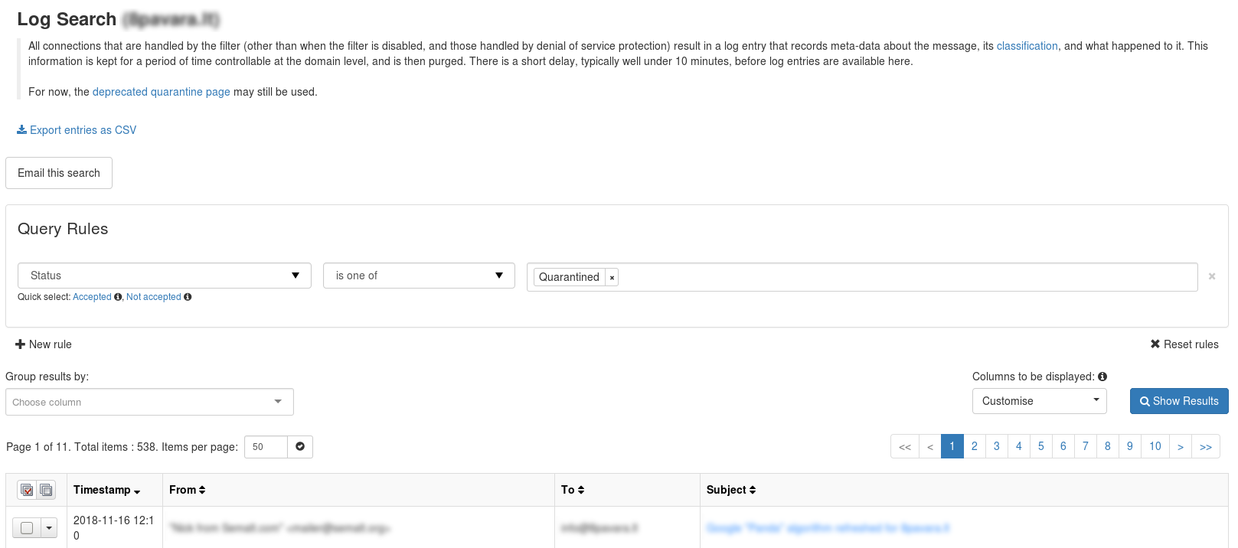Image resolution: width=1238 pixels, height=548 pixels.
Task: Open the Group results by column selector
Action: click(x=149, y=402)
